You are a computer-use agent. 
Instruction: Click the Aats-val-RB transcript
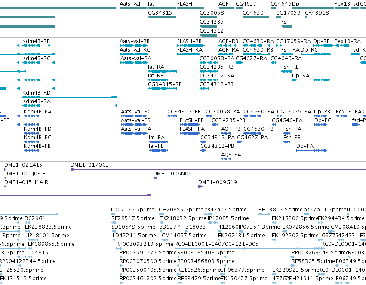(x=134, y=46)
